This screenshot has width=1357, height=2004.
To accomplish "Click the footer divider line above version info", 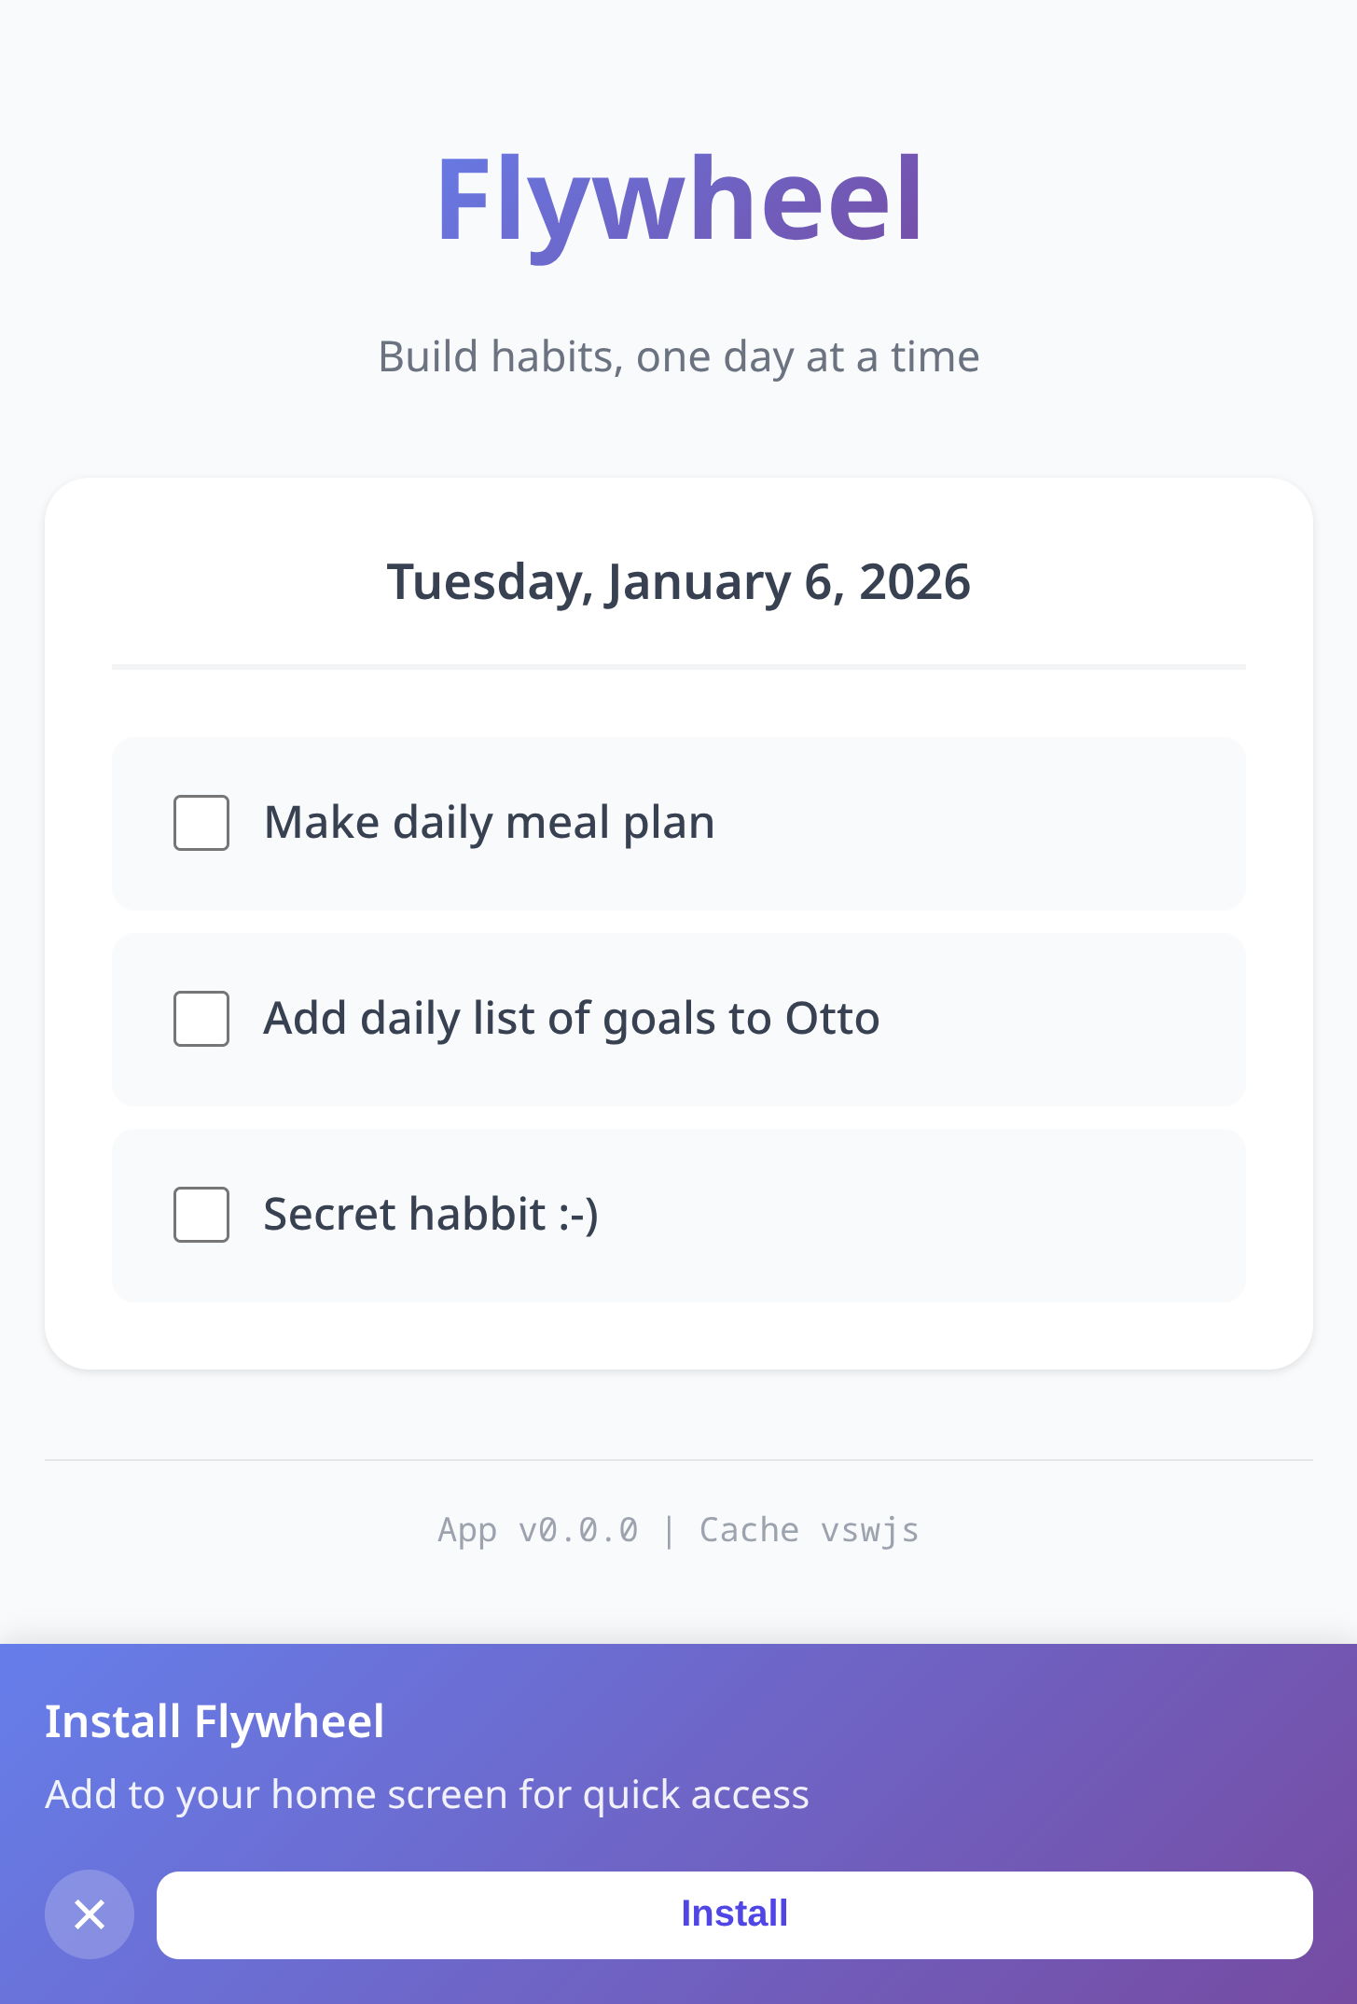I will coord(679,1460).
